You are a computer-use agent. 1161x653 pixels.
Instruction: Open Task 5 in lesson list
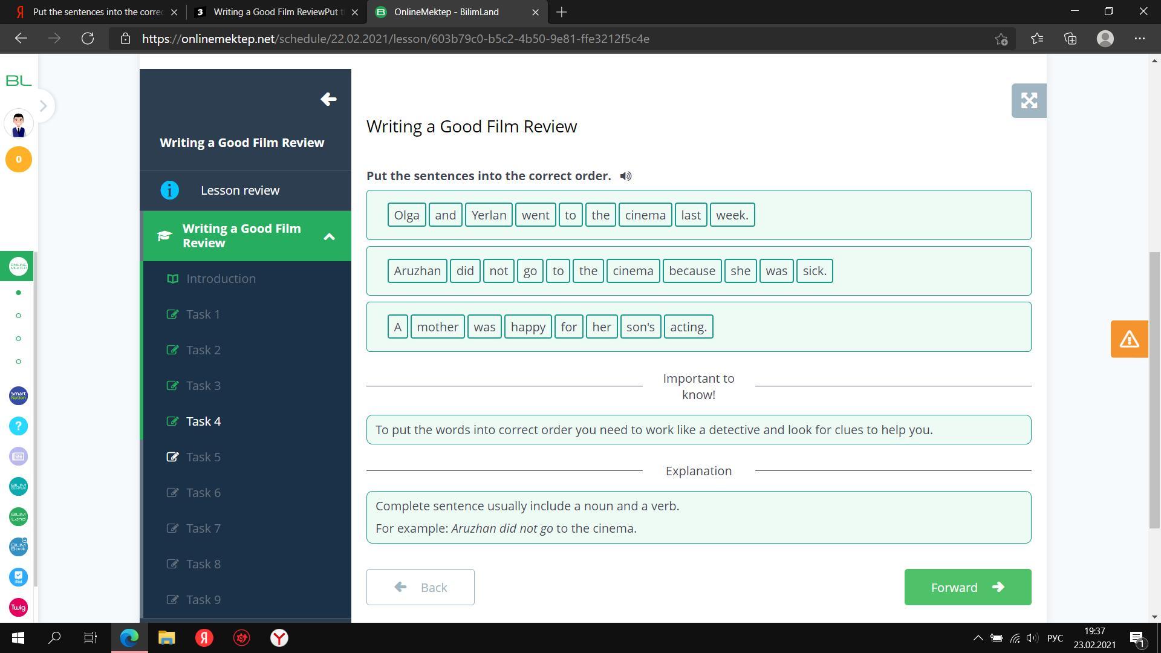pos(203,457)
